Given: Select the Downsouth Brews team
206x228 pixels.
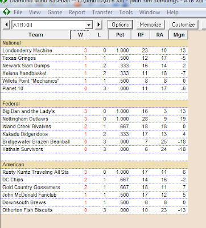Looking at the screenshot, I should 24,202.
